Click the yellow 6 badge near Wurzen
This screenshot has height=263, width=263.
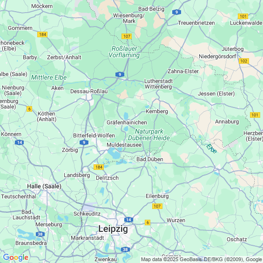click(x=148, y=223)
